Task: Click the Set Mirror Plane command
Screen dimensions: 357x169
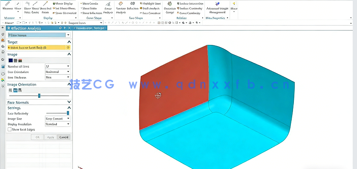Action: (x=64, y=8)
